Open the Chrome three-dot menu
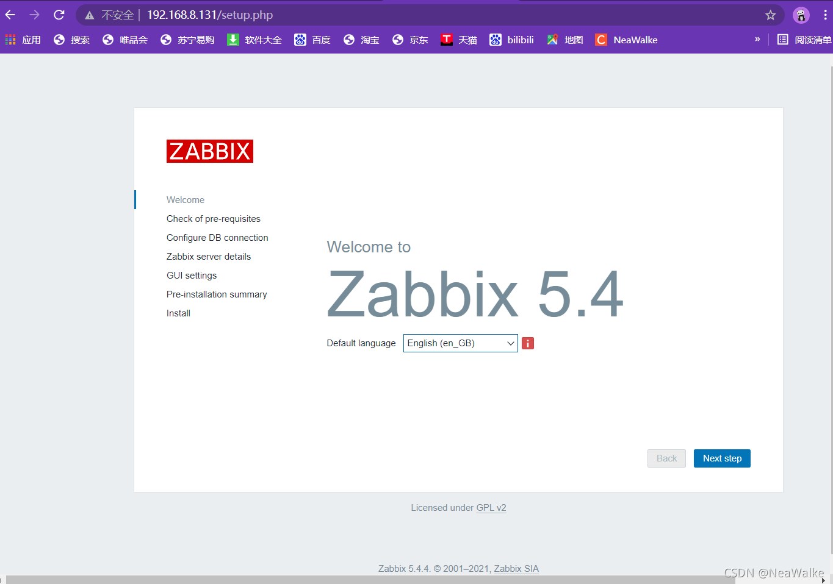This screenshot has height=584, width=833. [x=825, y=15]
